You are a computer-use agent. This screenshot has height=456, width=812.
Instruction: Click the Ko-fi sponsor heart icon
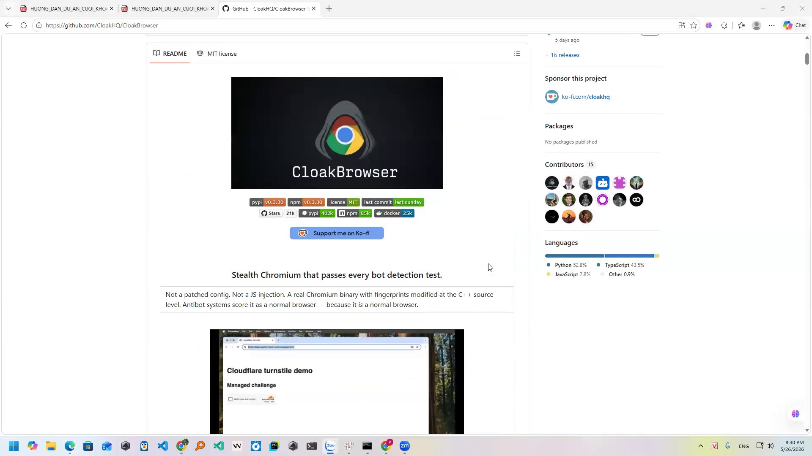pos(551,97)
